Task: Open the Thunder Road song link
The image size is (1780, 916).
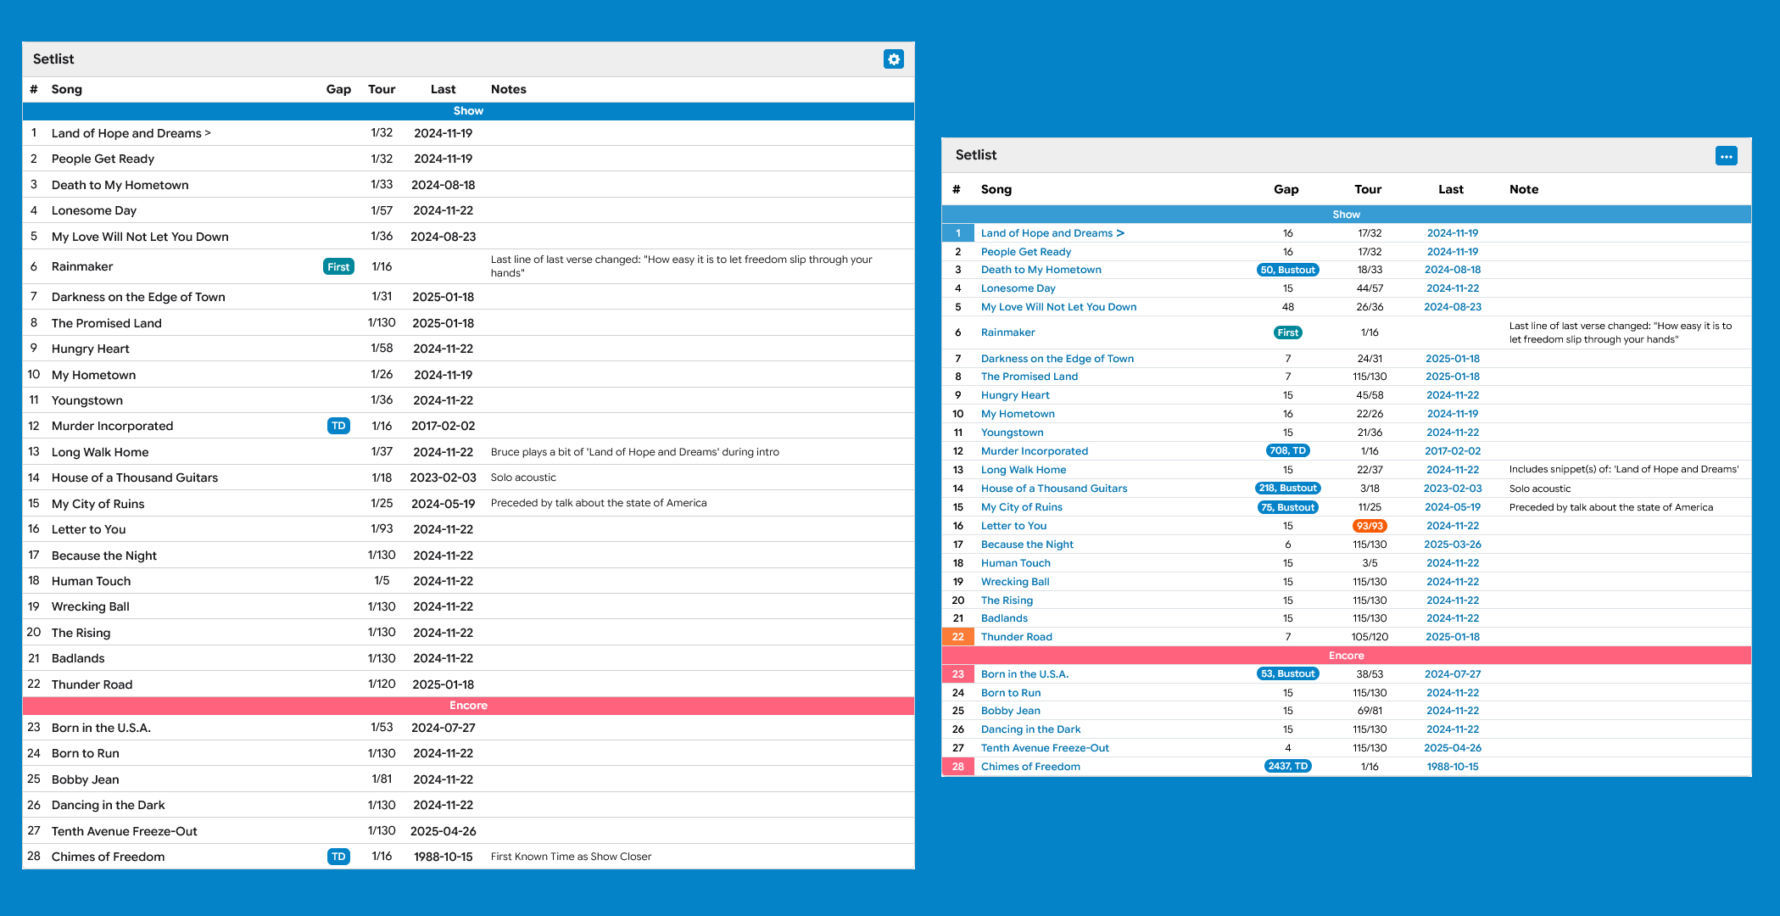Action: tap(1016, 637)
